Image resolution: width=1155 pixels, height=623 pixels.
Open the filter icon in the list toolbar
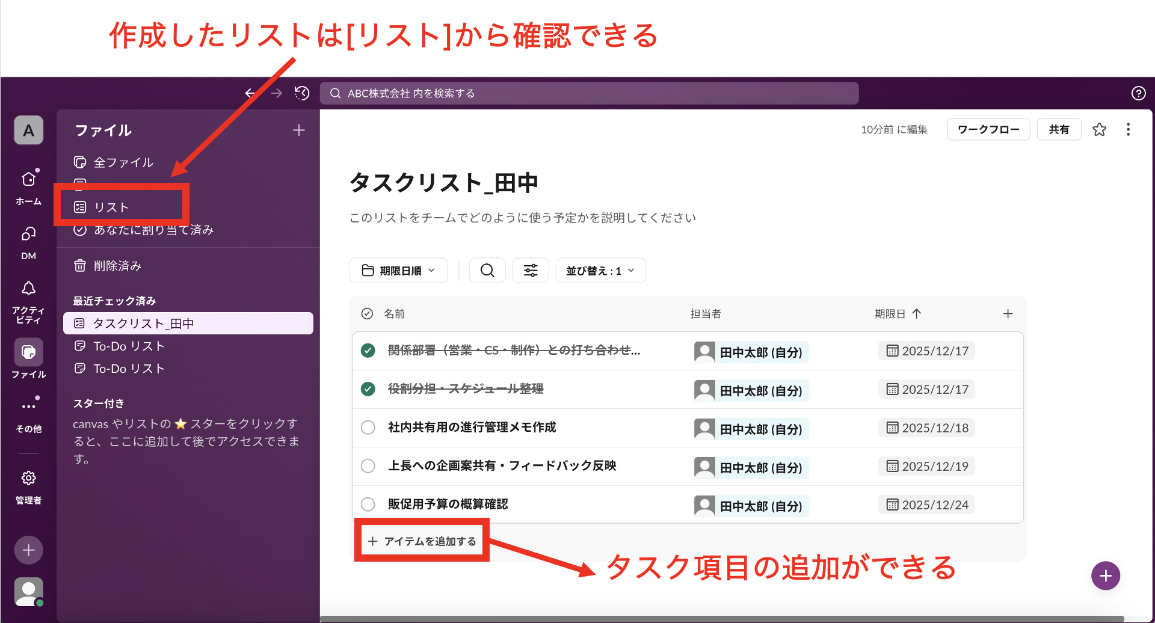click(x=530, y=270)
